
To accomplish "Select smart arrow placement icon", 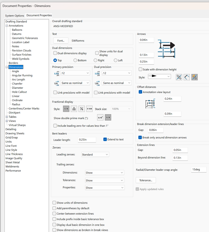I will pos(194,77).
